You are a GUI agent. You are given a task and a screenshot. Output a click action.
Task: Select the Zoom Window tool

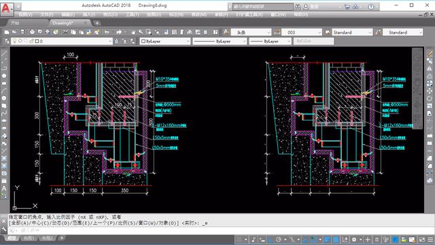[x=149, y=32]
